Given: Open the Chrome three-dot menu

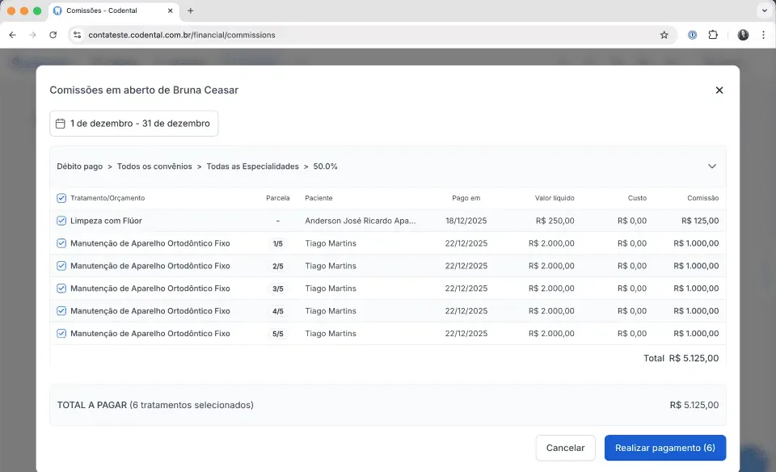Looking at the screenshot, I should (763, 35).
